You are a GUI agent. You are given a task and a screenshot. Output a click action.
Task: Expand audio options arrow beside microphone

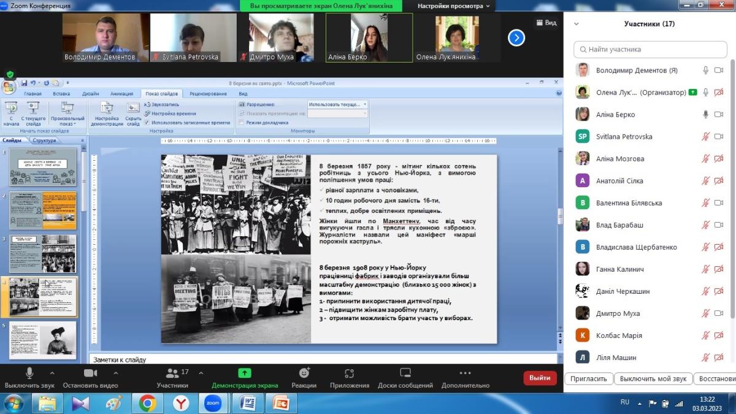pyautogui.click(x=52, y=373)
